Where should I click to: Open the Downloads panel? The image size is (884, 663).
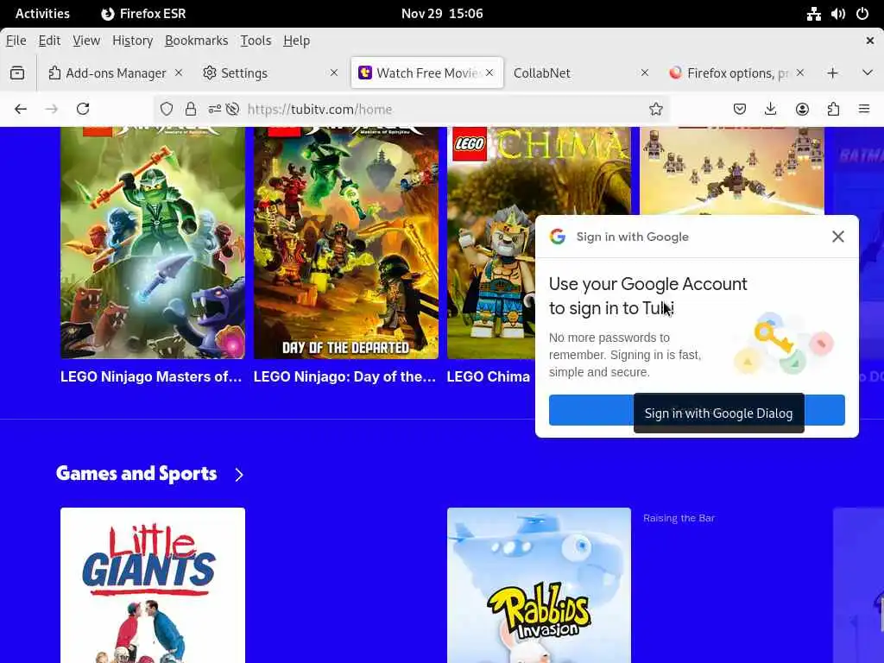coord(771,109)
